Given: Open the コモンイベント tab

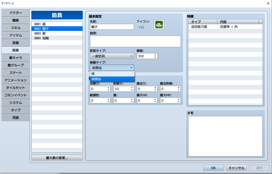Looking at the screenshot, I should coord(16,95).
